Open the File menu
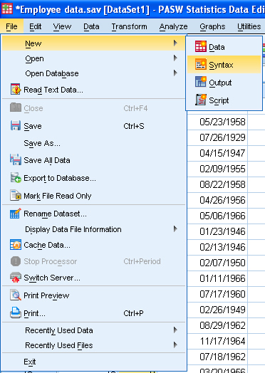The width and height of the screenshot is (265, 373). coord(11,26)
